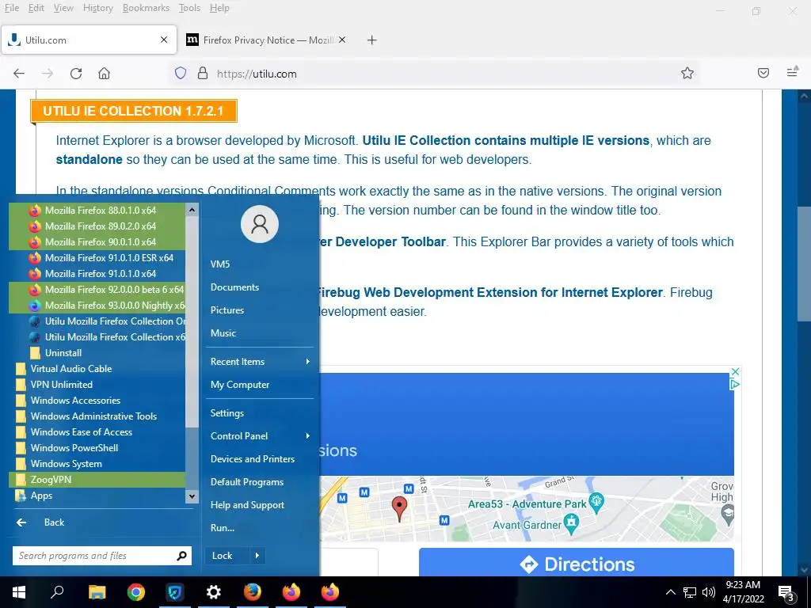Open the History menu
Viewport: 811px width, 608px height.
pos(97,8)
